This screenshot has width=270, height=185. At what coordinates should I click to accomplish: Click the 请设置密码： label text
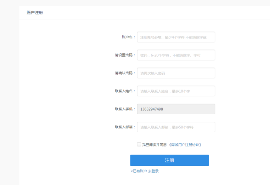pyautogui.click(x=125, y=55)
